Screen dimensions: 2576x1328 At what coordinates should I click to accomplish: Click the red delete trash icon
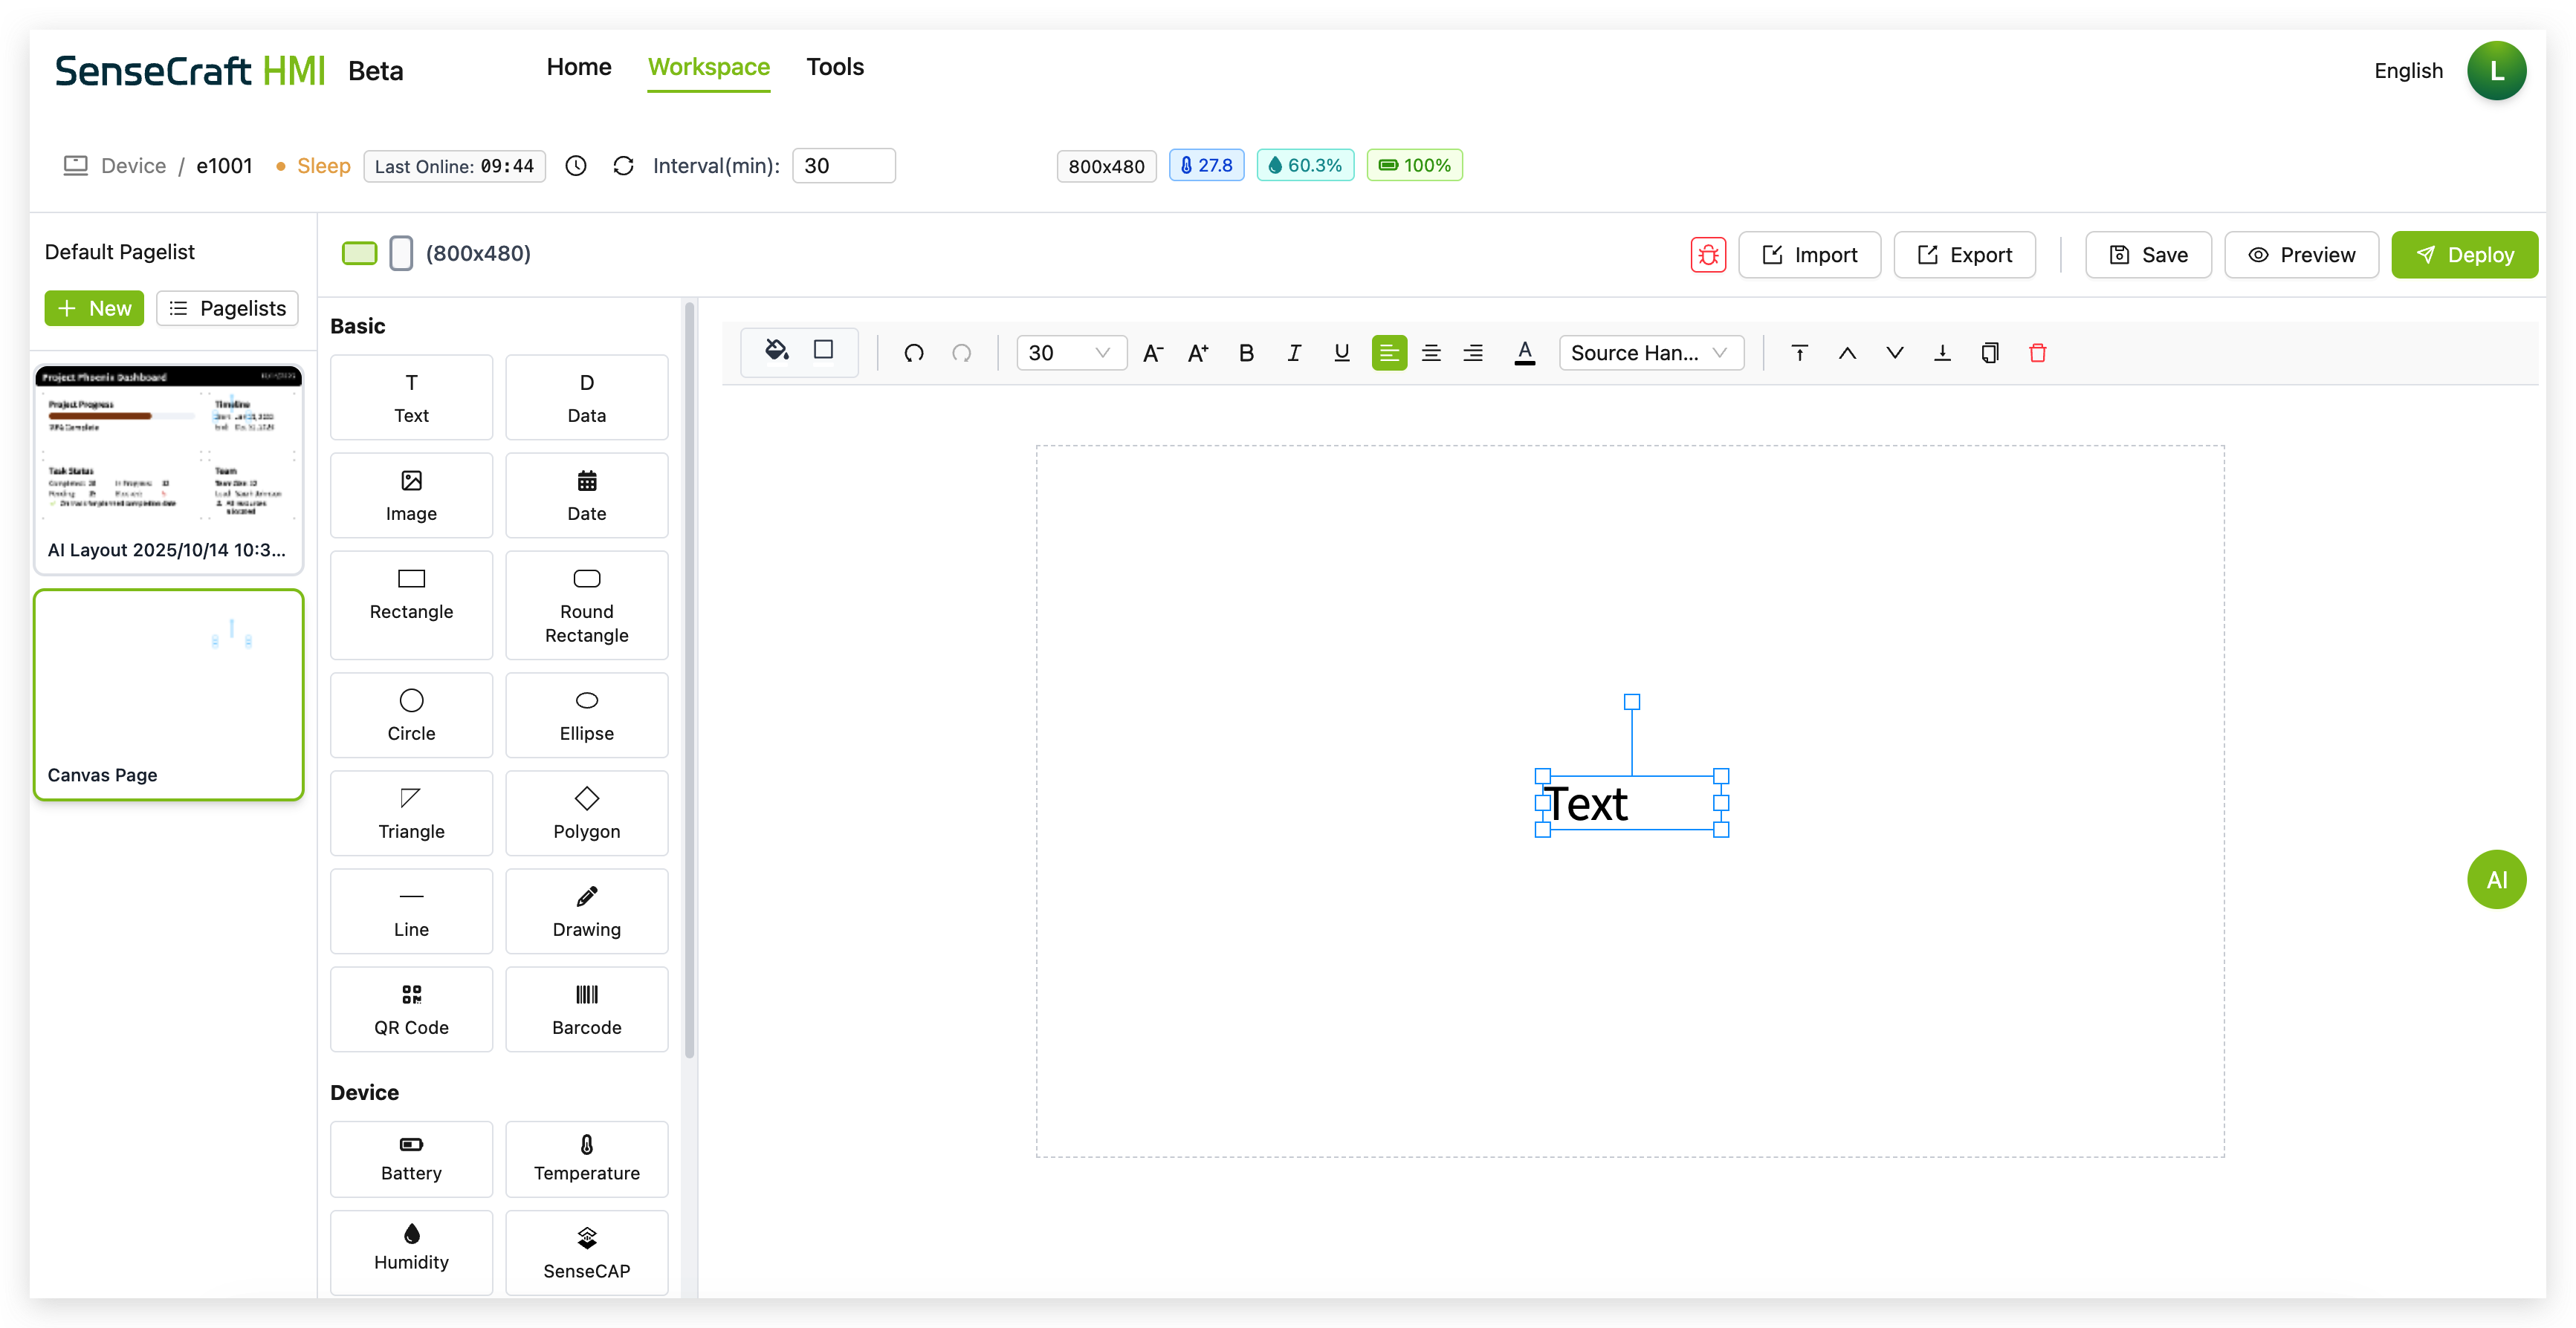click(2037, 353)
